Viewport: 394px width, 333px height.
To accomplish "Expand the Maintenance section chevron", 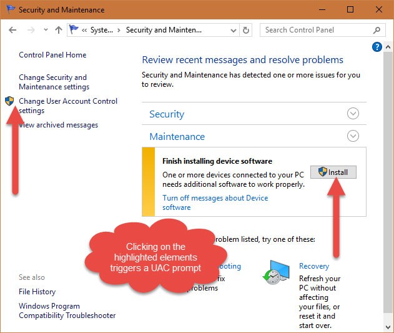I will tap(353, 136).
